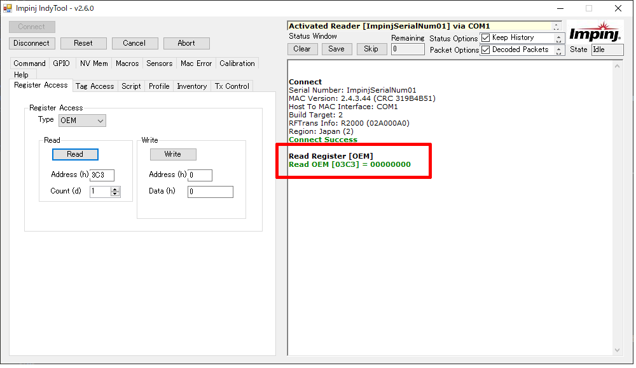636x368 pixels.
Task: Open the NV Mem tab
Action: (x=94, y=63)
